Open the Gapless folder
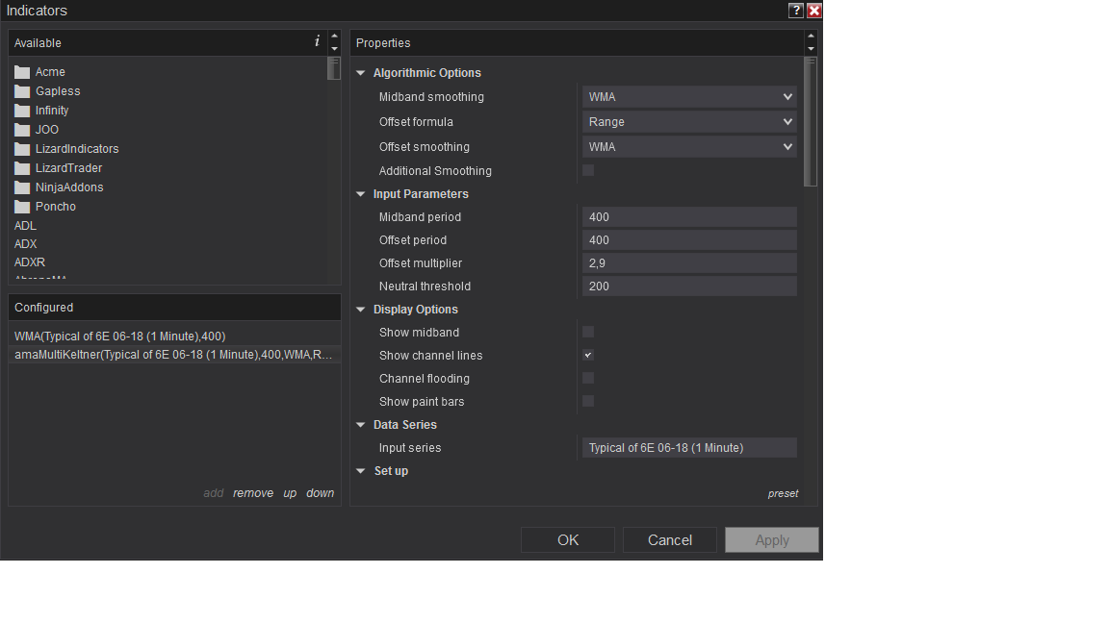This screenshot has width=1109, height=623. (x=47, y=91)
